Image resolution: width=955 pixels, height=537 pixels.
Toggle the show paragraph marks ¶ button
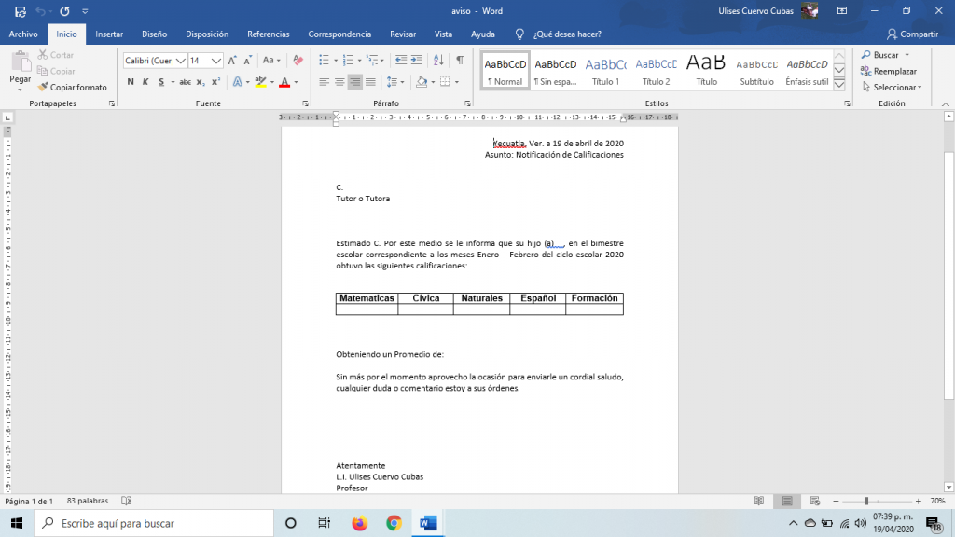pyautogui.click(x=459, y=60)
